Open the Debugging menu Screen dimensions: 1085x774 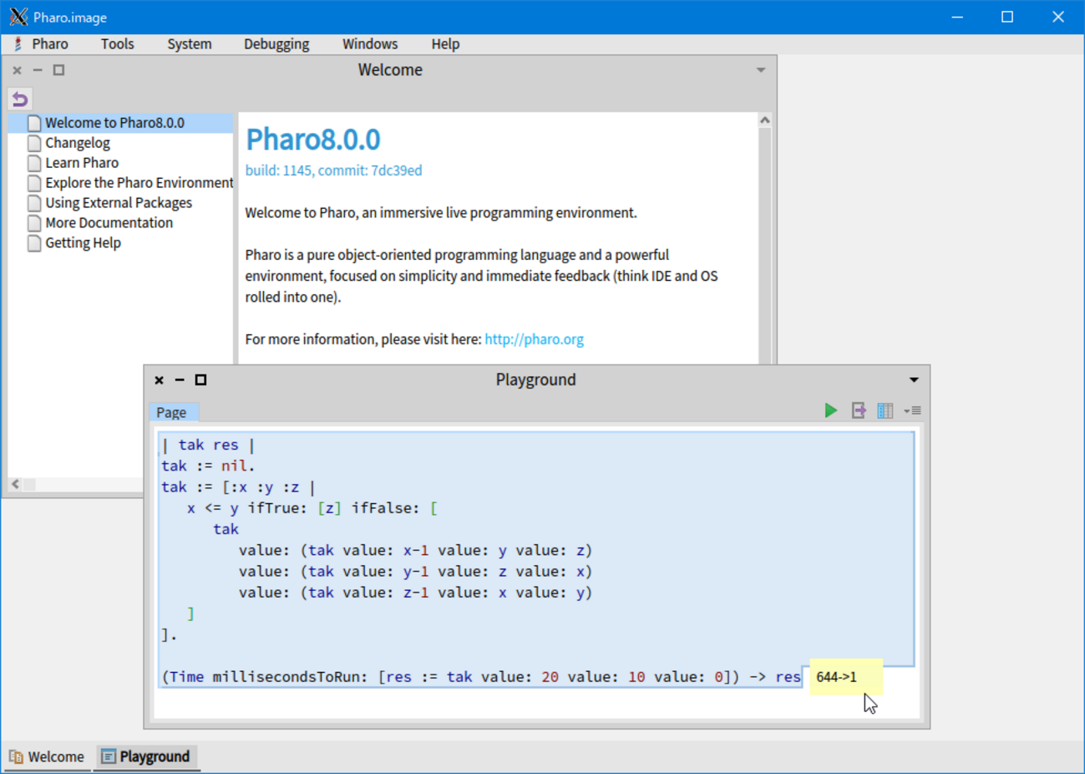276,44
